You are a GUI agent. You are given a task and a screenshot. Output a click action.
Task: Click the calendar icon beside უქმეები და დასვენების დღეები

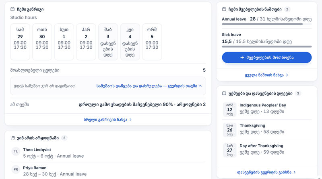224,94
